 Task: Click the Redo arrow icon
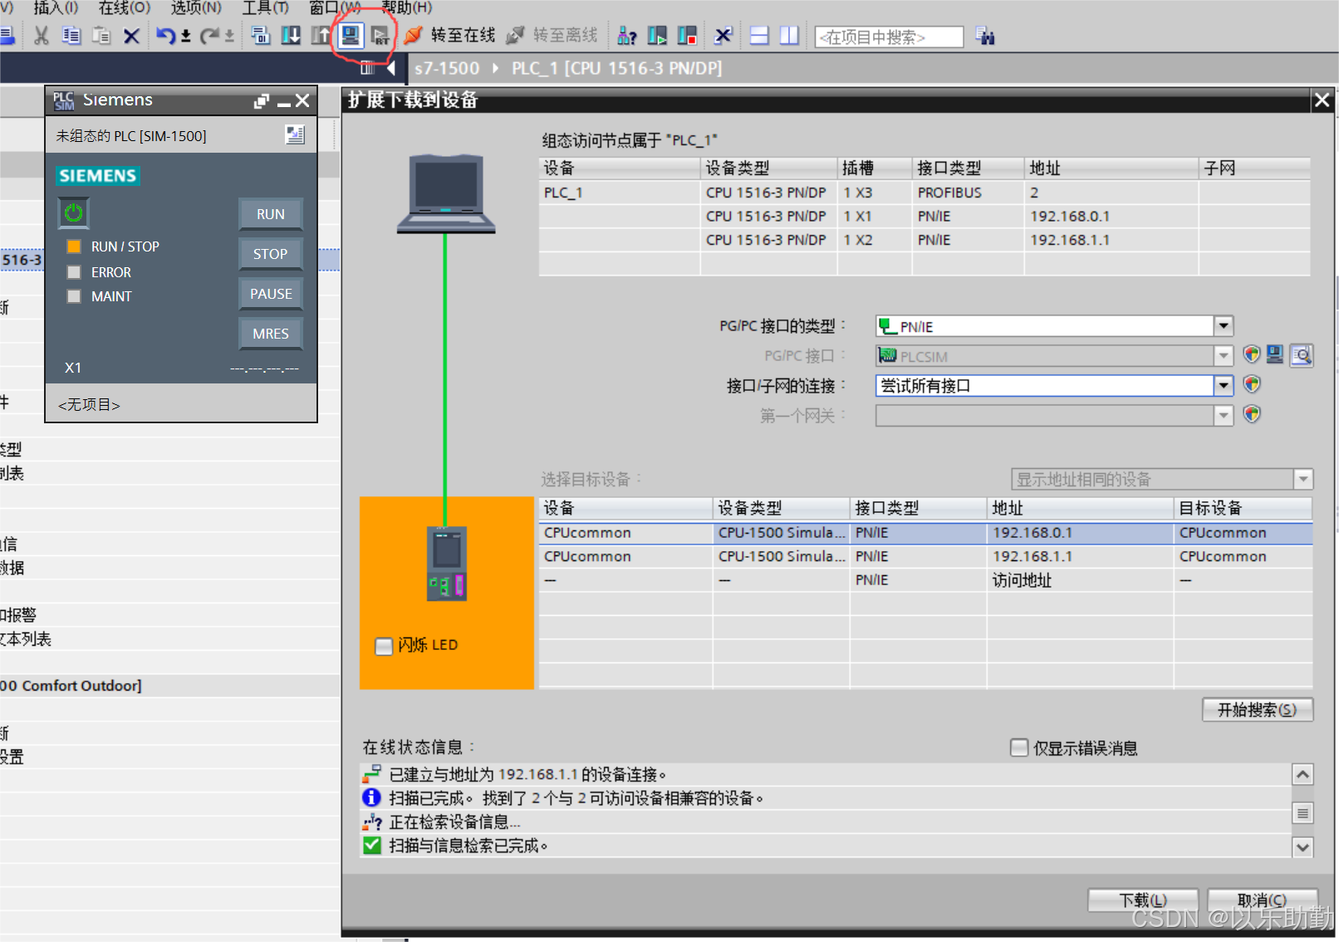pos(209,36)
